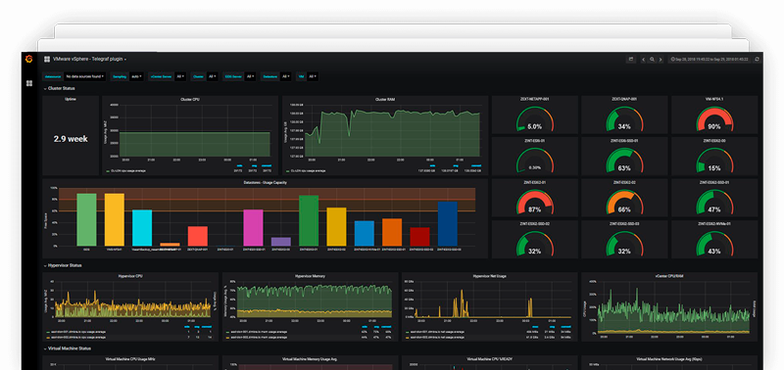This screenshot has width=784, height=370.
Task: Click the vCenter CPU/RAM panel title
Action: pos(669,276)
